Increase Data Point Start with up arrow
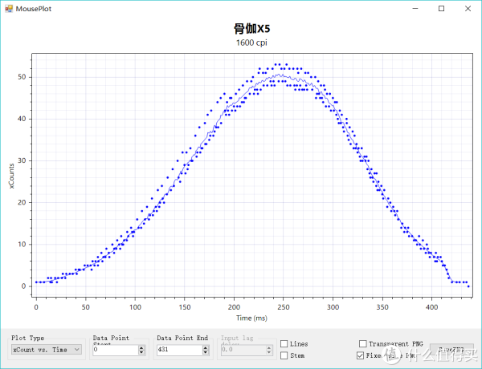Image resolution: width=482 pixels, height=369 pixels. pyautogui.click(x=141, y=347)
